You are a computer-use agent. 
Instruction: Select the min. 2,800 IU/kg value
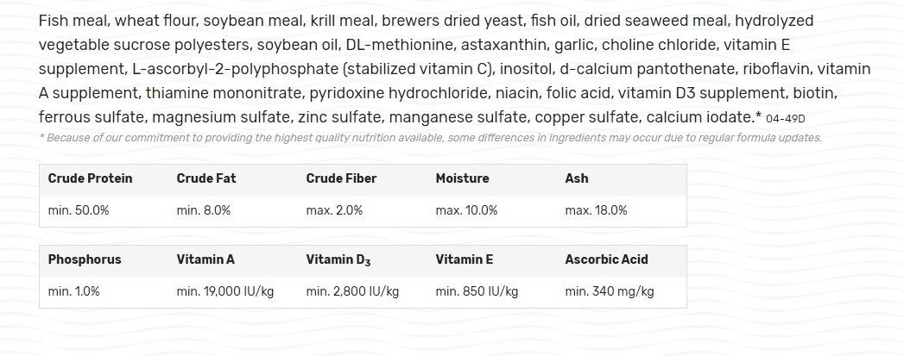(x=352, y=291)
